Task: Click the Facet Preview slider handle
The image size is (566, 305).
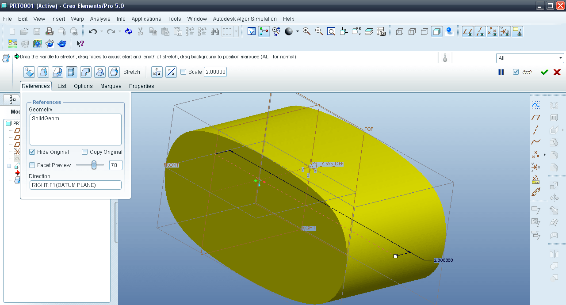Action: 94,165
